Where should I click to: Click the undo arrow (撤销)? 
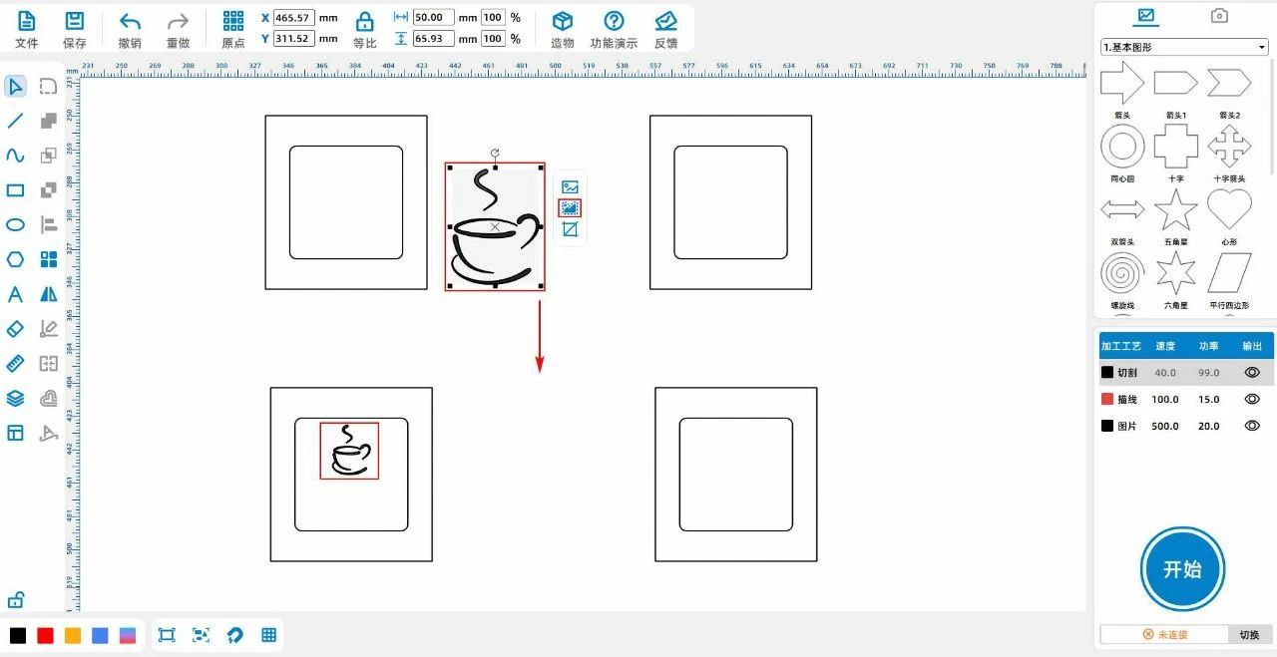click(130, 22)
